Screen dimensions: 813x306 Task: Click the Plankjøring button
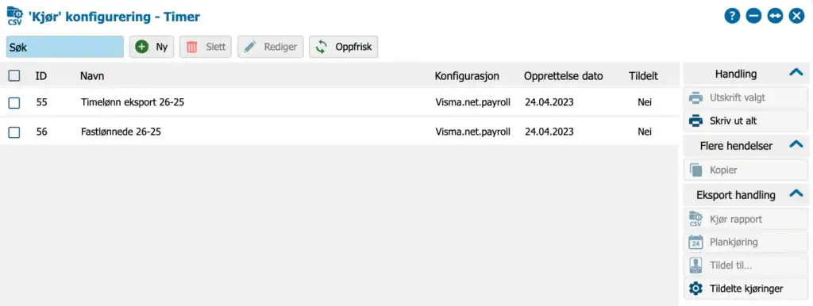pos(746,242)
